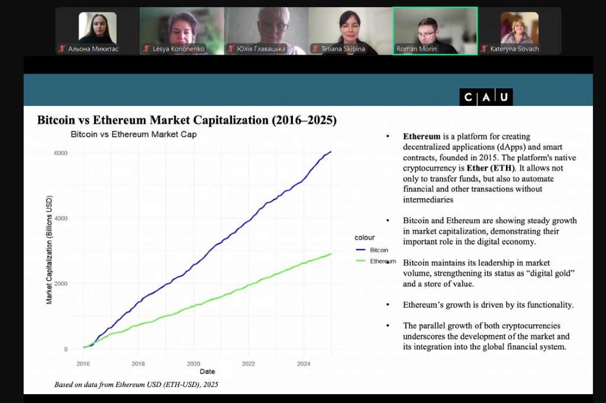Screen dimensions: 606x403
Task: Click the Roman Morin name label
Action: coord(416,49)
